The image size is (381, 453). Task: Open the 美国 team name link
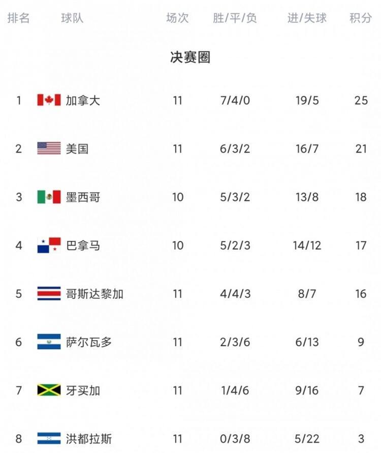(x=77, y=149)
